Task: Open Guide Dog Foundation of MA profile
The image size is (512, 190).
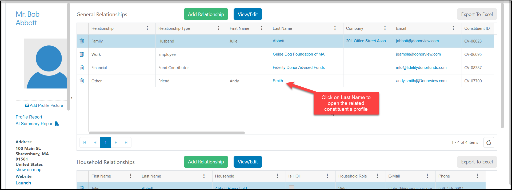Action: coord(299,54)
